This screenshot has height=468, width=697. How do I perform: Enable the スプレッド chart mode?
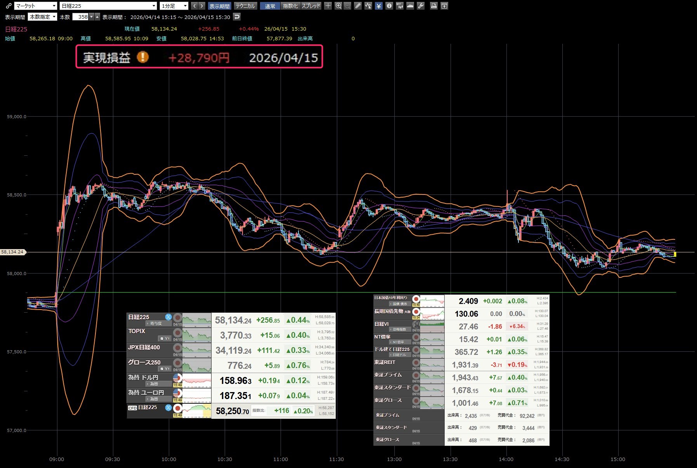click(311, 6)
